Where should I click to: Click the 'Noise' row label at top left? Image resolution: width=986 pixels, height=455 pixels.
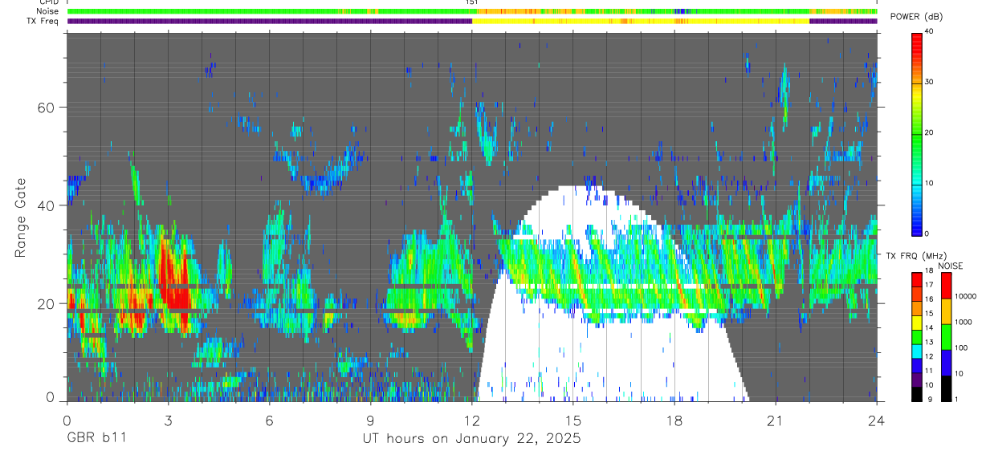[x=47, y=12]
